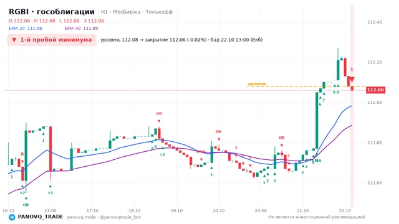
Task: Click the orange 'уровень' level label
Action: coord(257,84)
